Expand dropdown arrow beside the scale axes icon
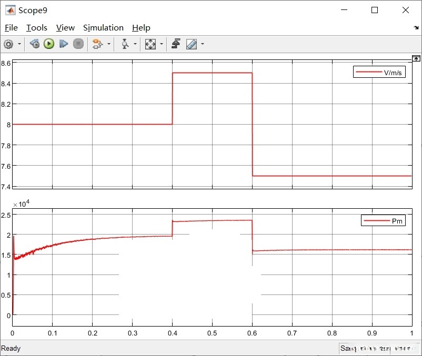Viewport: 422px width, 356px height. 161,44
